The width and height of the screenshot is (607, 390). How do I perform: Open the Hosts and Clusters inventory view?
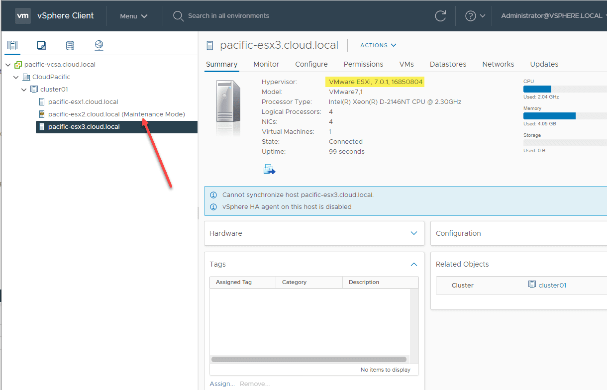pyautogui.click(x=12, y=46)
